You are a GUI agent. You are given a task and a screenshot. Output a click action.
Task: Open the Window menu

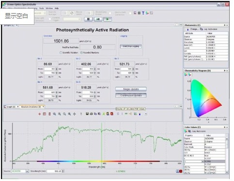(x=49, y=8)
